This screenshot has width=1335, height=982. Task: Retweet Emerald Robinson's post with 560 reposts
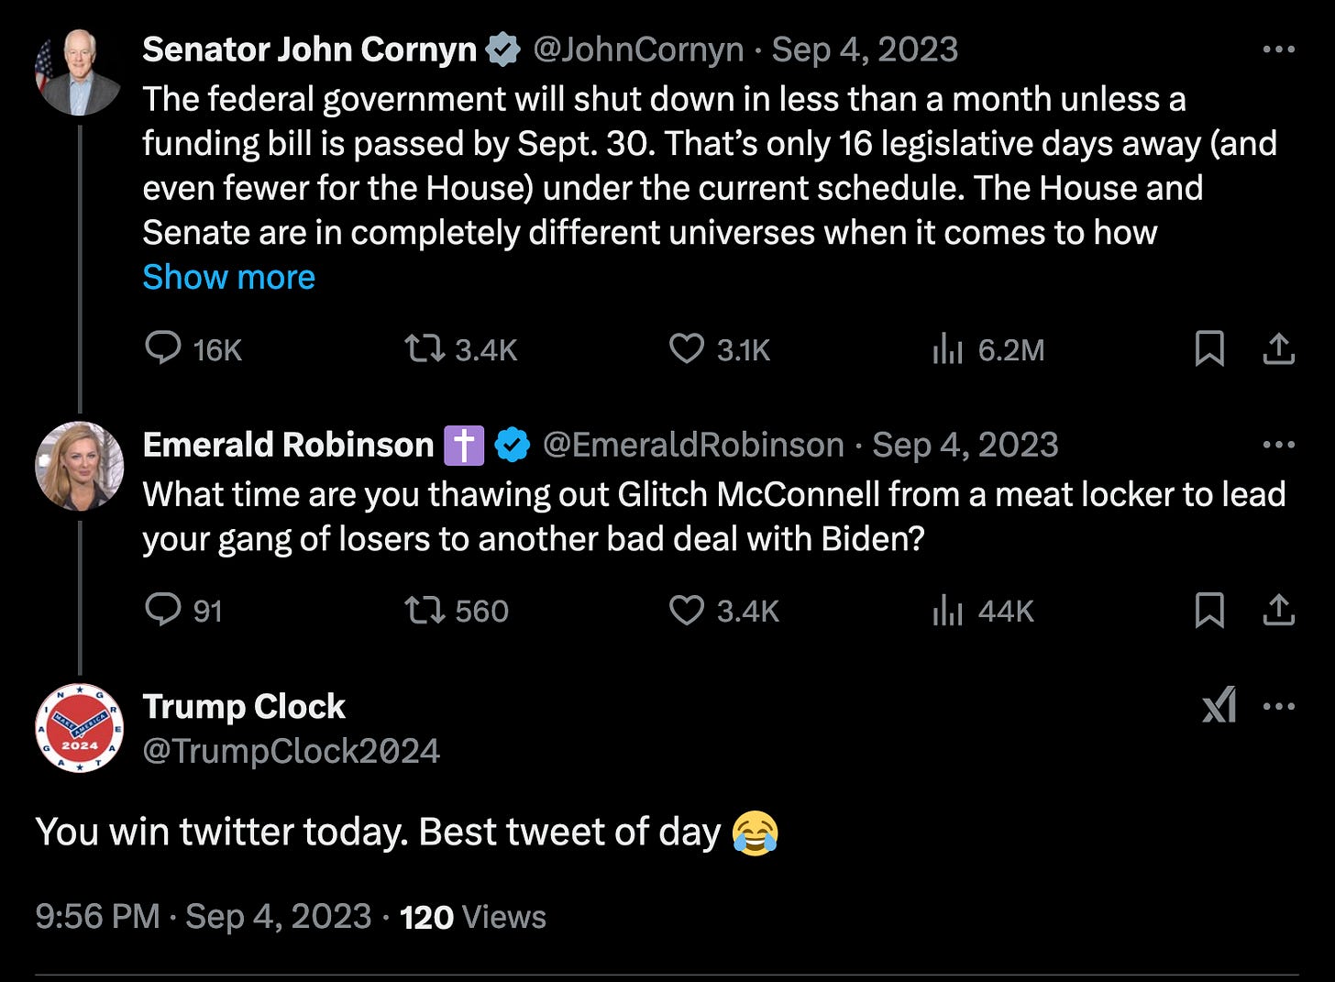pyautogui.click(x=425, y=610)
